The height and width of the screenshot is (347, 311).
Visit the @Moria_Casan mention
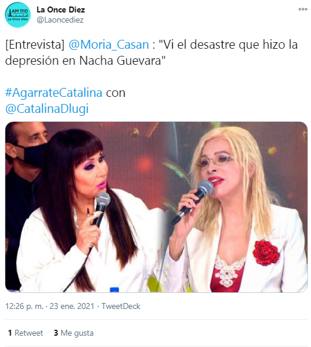coord(109,45)
